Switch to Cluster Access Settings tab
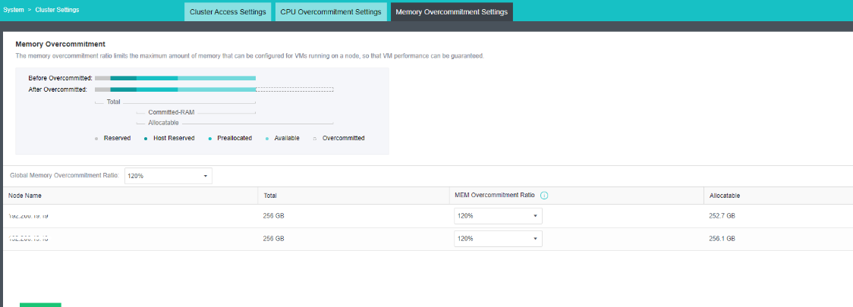 coord(228,12)
